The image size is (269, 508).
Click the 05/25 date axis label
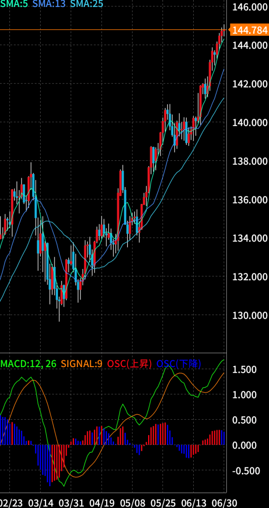tap(163, 503)
